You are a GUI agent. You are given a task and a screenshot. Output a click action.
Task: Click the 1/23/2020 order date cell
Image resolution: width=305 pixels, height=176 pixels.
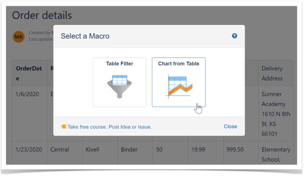29,150
